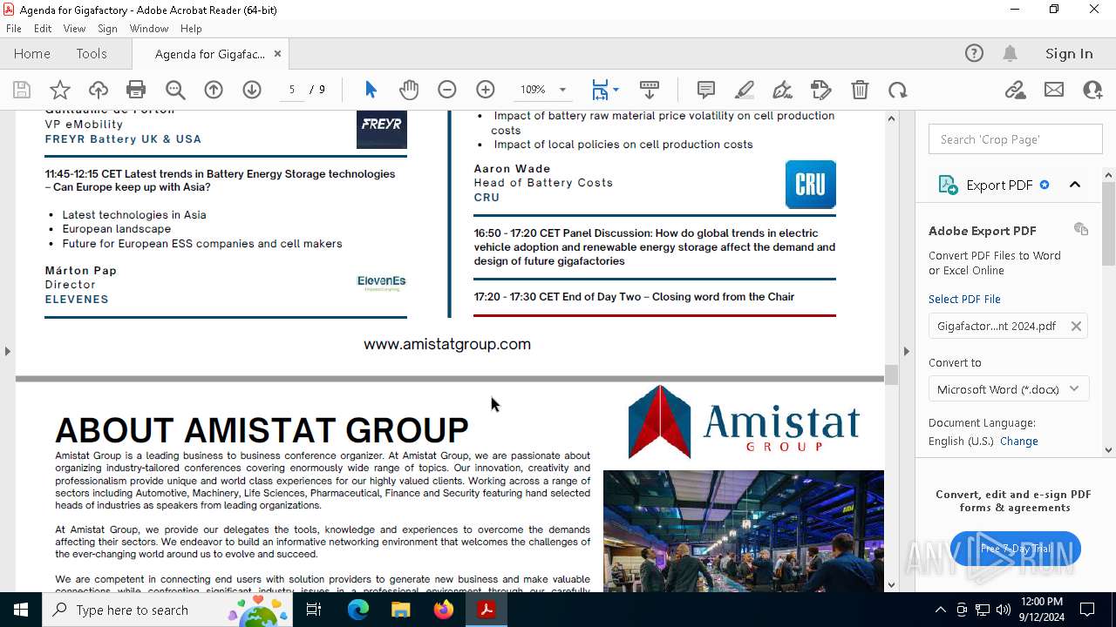1116x627 pixels.
Task: Launch Firefox from taskbar
Action: click(444, 610)
